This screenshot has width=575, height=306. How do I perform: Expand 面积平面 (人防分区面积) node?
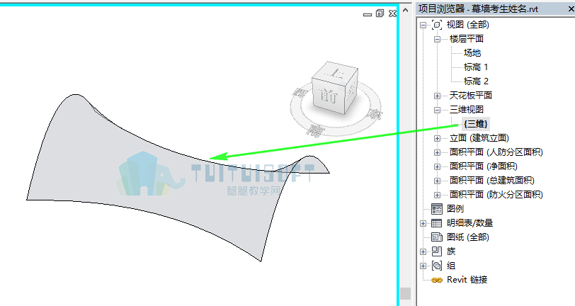[x=437, y=152]
